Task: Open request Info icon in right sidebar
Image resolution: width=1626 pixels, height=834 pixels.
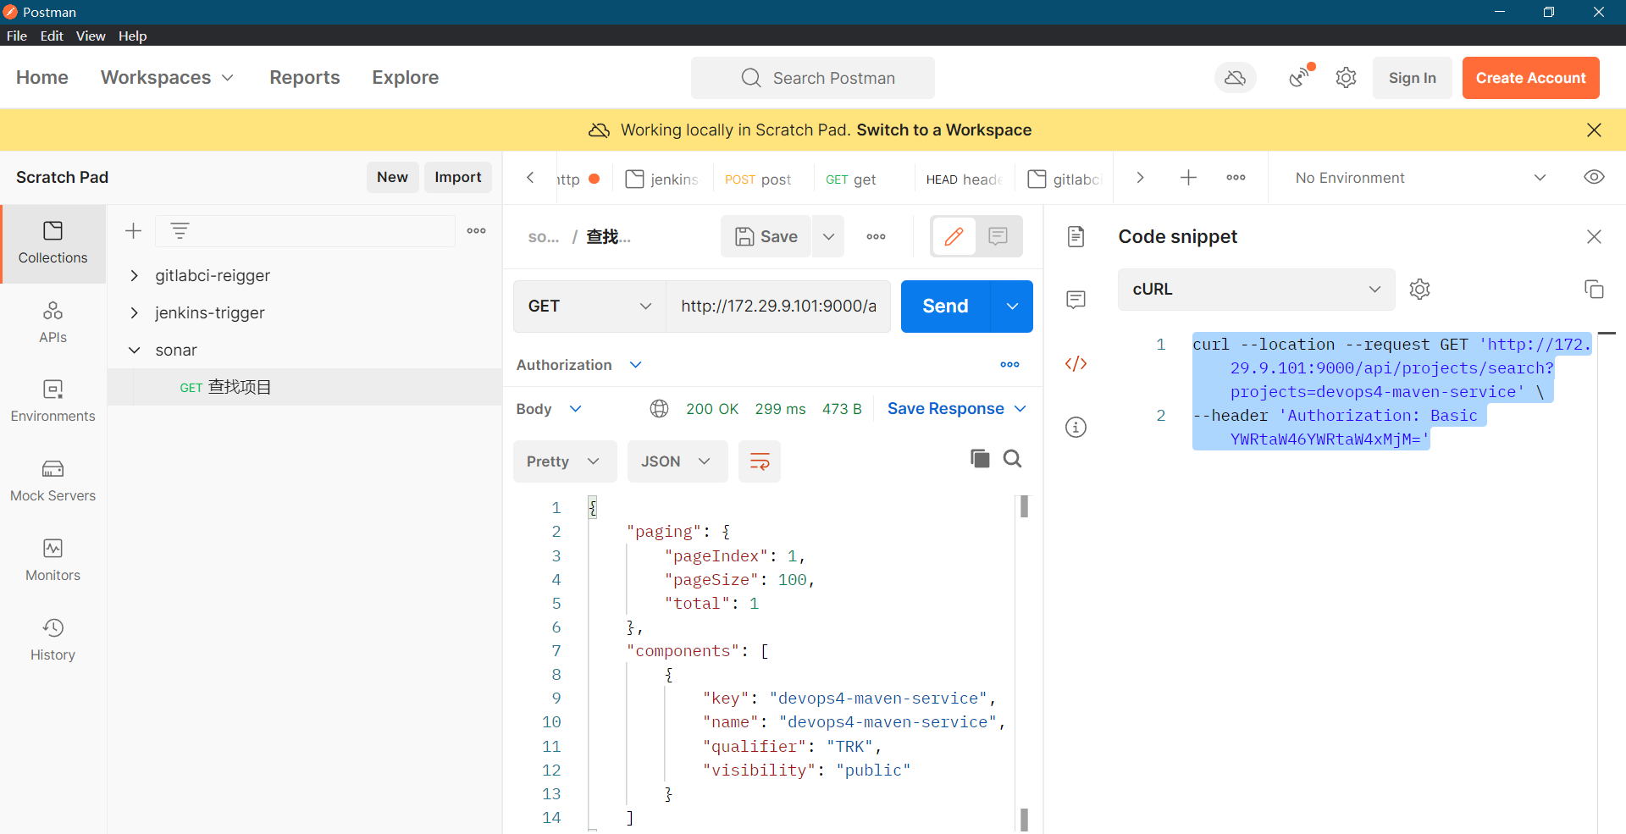Action: (x=1076, y=427)
